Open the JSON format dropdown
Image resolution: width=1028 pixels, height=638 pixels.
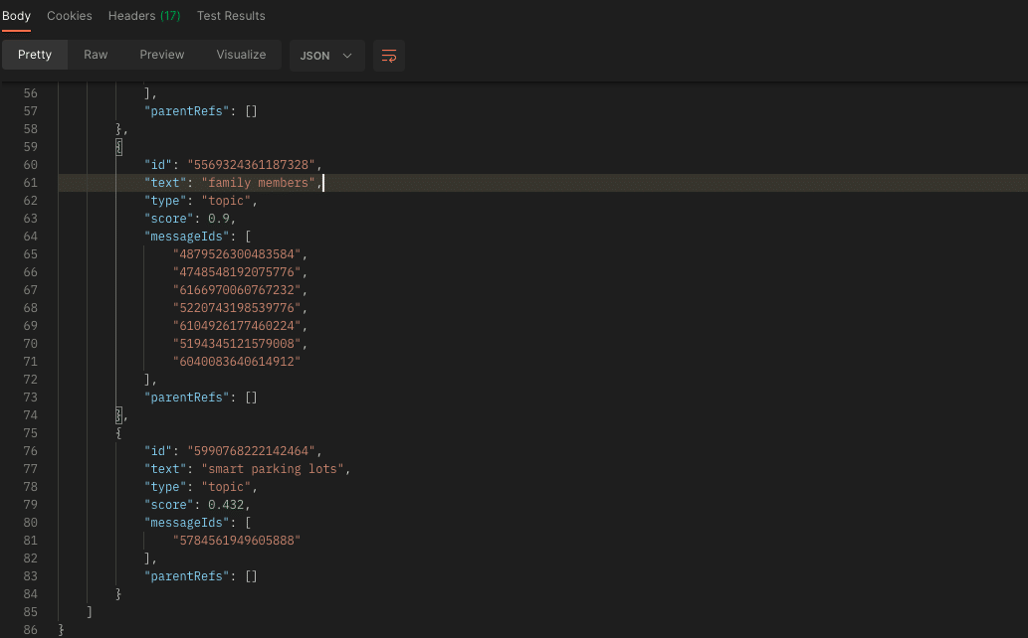[326, 56]
